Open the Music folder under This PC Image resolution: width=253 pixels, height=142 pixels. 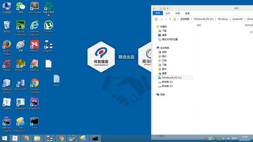[162, 69]
